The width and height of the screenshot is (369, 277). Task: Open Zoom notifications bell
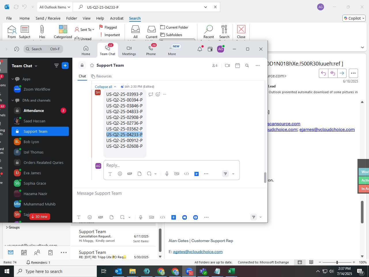click(x=200, y=49)
